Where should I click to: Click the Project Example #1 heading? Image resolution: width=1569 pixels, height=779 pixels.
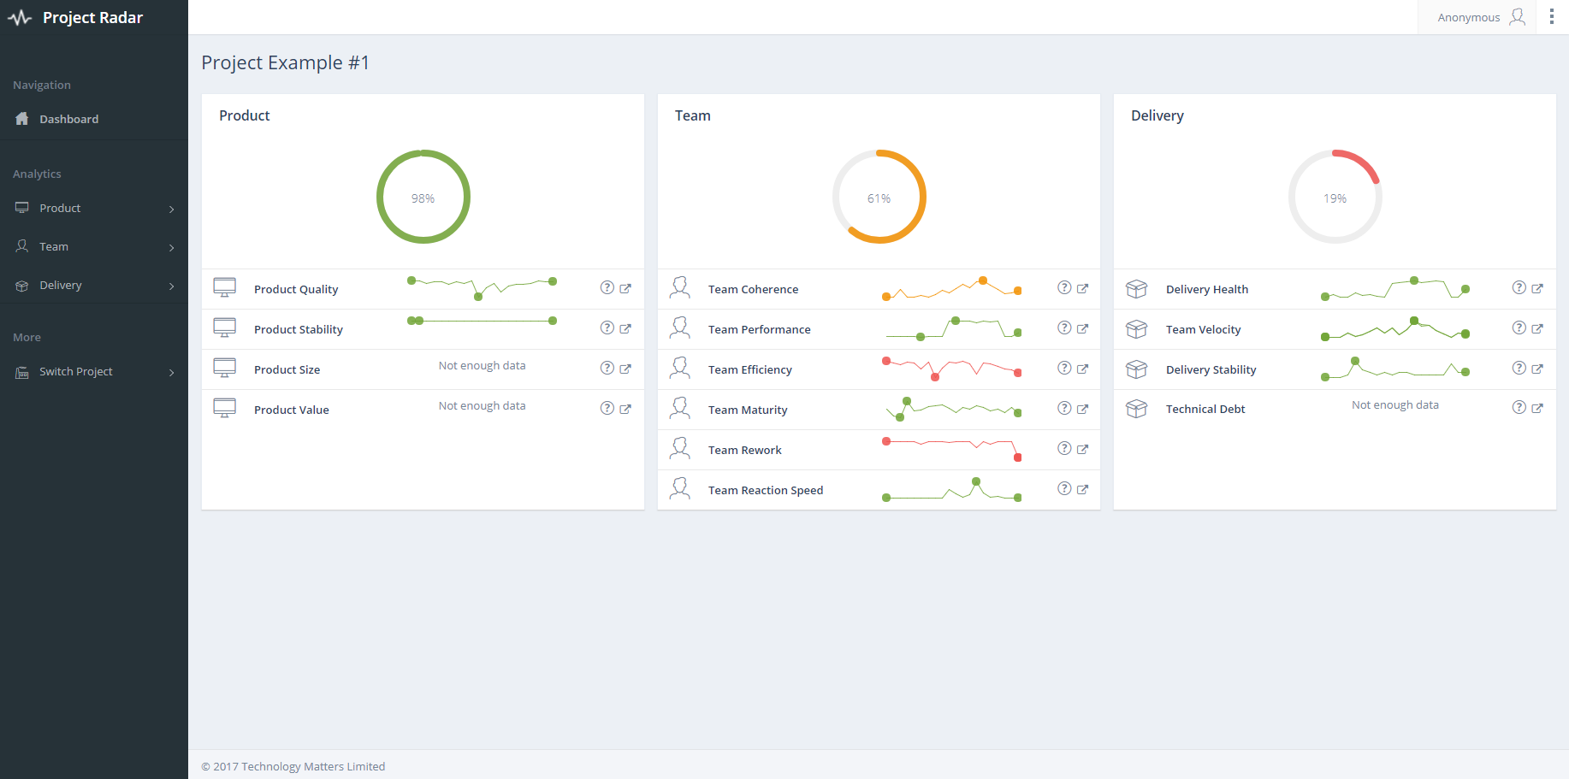click(x=286, y=62)
